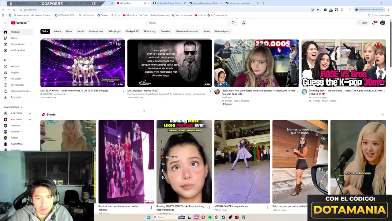392x221 pixels.
Task: Open options for Rosé y Lisa short
Action: pos(151,208)
